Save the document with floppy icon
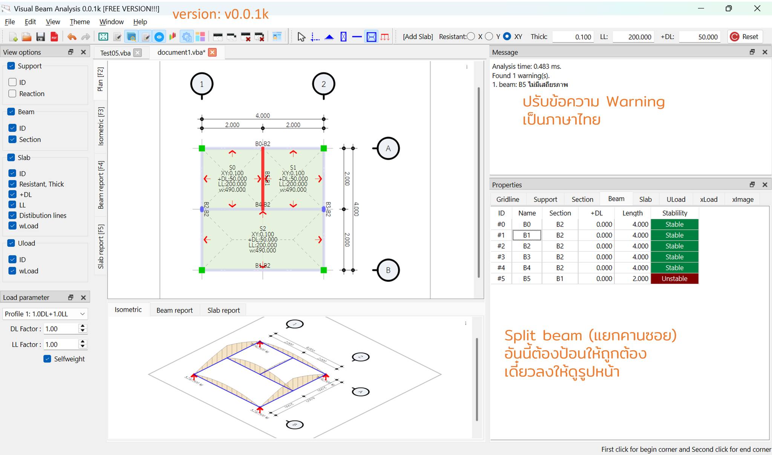Image resolution: width=772 pixels, height=455 pixels. coord(40,37)
